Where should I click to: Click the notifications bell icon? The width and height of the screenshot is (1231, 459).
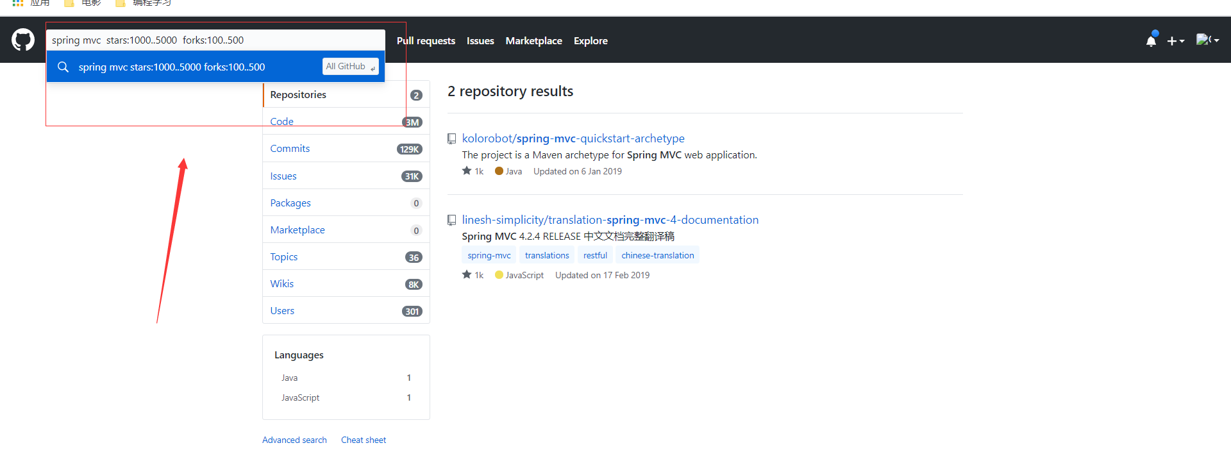[1151, 41]
